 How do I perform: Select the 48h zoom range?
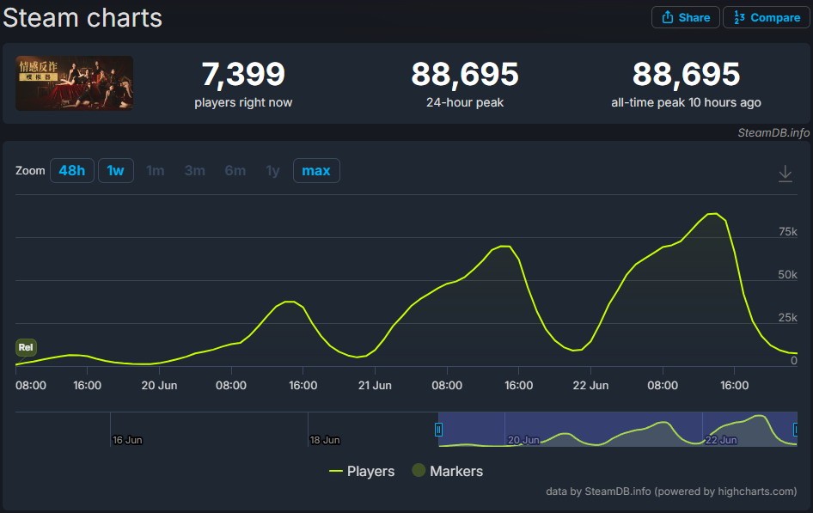(71, 171)
